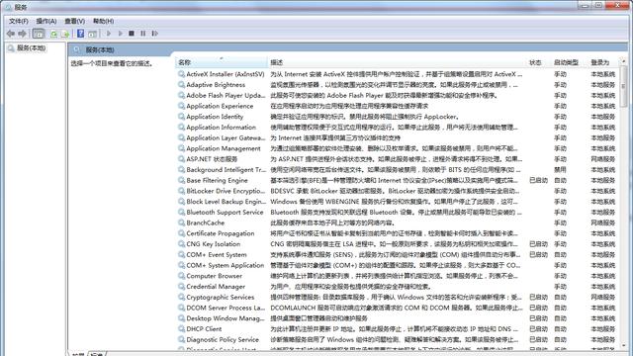Click gear icon of Credential Manager row
The image size is (633, 356).
click(182, 287)
